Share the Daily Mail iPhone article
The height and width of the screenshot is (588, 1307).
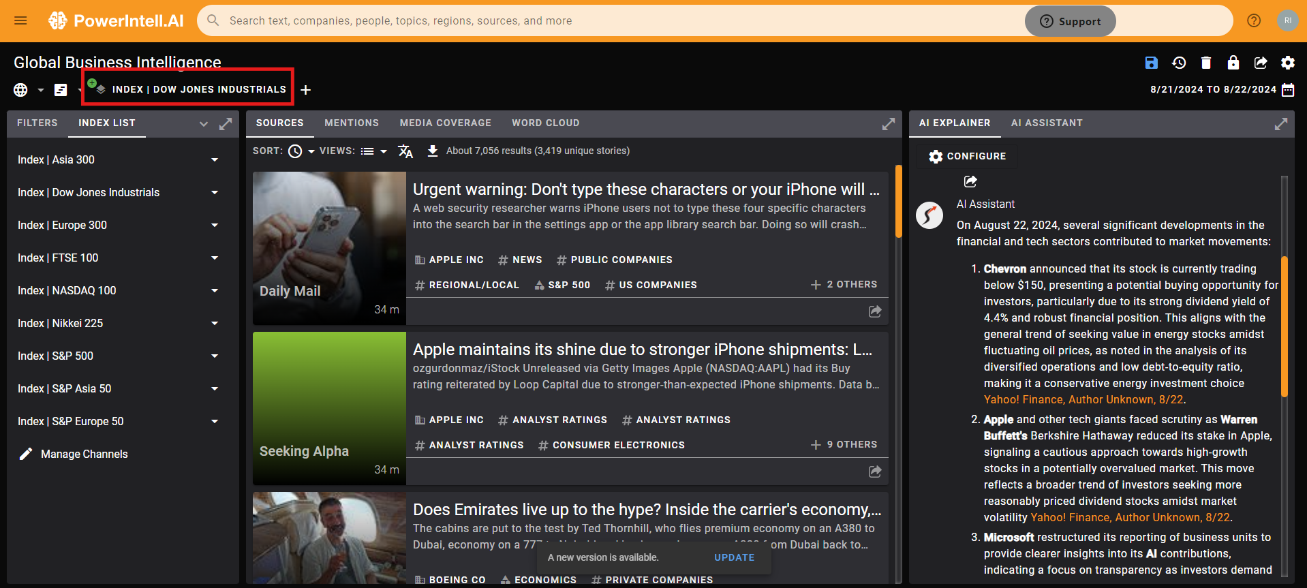(875, 311)
